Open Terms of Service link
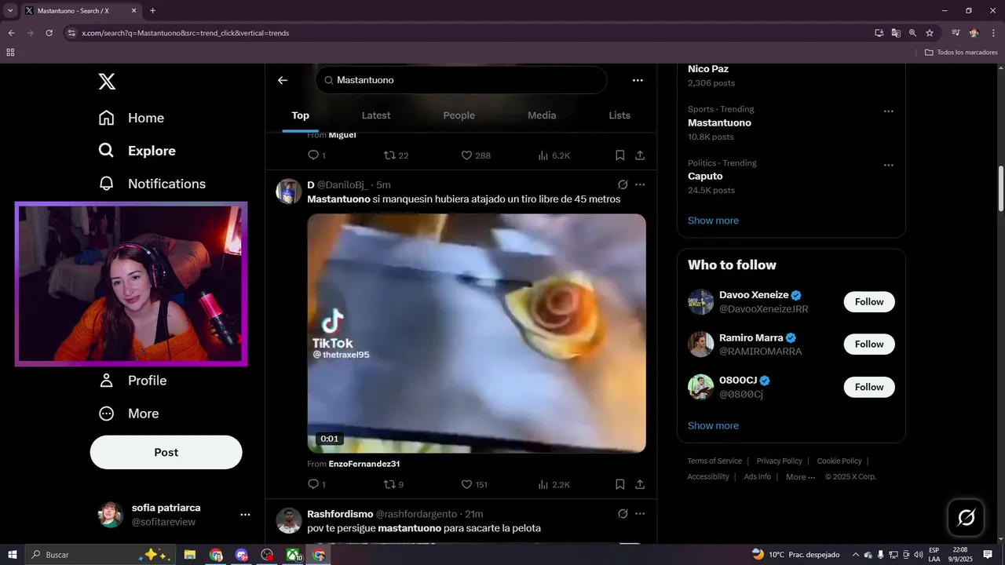 tap(714, 461)
